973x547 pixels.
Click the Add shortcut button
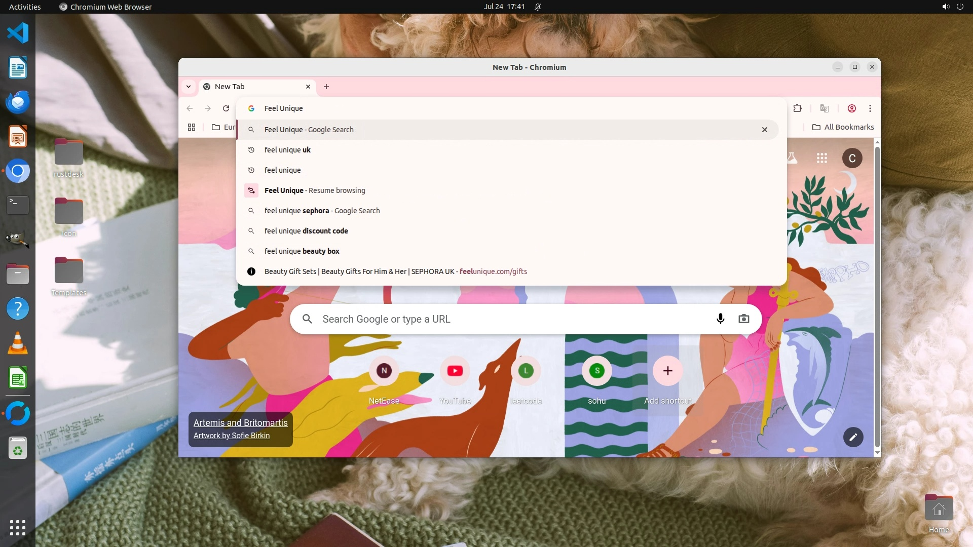(x=667, y=371)
